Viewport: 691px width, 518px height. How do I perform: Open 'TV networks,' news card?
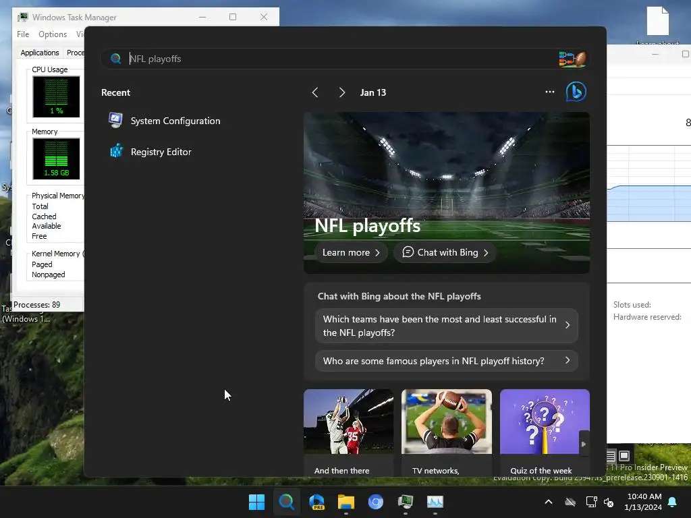pyautogui.click(x=447, y=432)
